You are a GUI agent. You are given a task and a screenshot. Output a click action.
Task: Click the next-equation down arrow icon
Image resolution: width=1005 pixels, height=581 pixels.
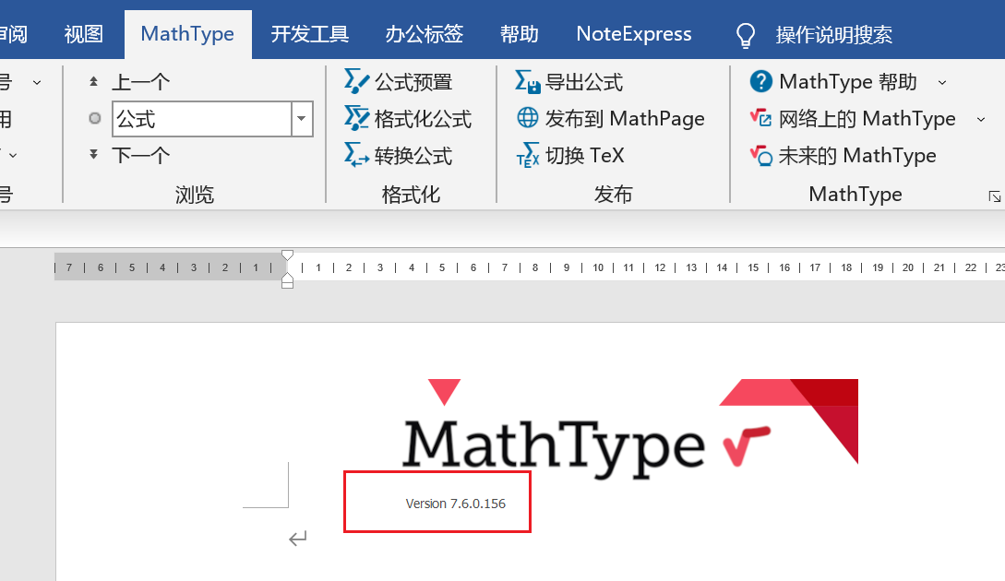pyautogui.click(x=93, y=154)
